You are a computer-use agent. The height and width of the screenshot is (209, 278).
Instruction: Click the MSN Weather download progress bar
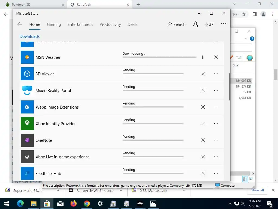(x=159, y=57)
